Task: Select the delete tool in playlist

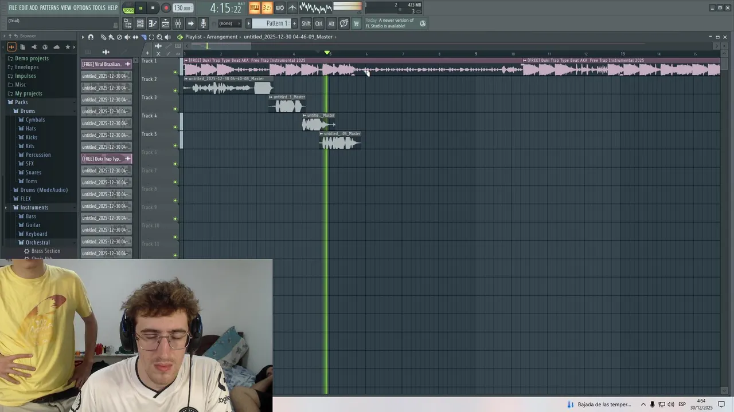Action: [119, 37]
